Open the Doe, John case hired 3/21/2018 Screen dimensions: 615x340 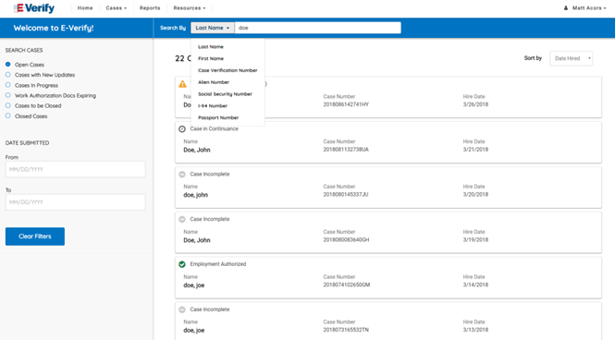point(388,142)
